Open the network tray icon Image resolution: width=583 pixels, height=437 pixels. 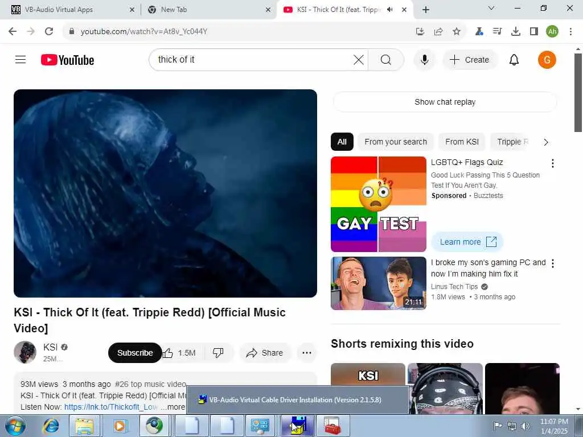[x=512, y=426]
